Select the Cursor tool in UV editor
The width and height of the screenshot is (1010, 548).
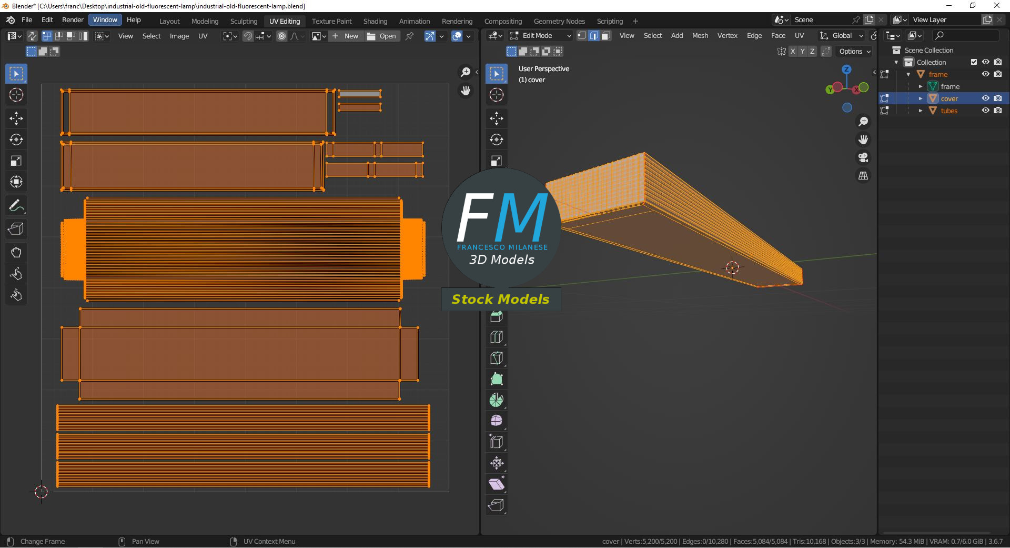point(16,95)
